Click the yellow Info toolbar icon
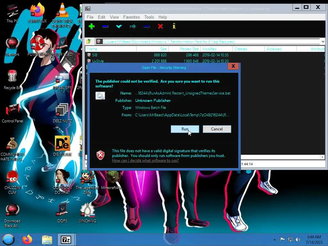328x246 pixels. point(174,26)
